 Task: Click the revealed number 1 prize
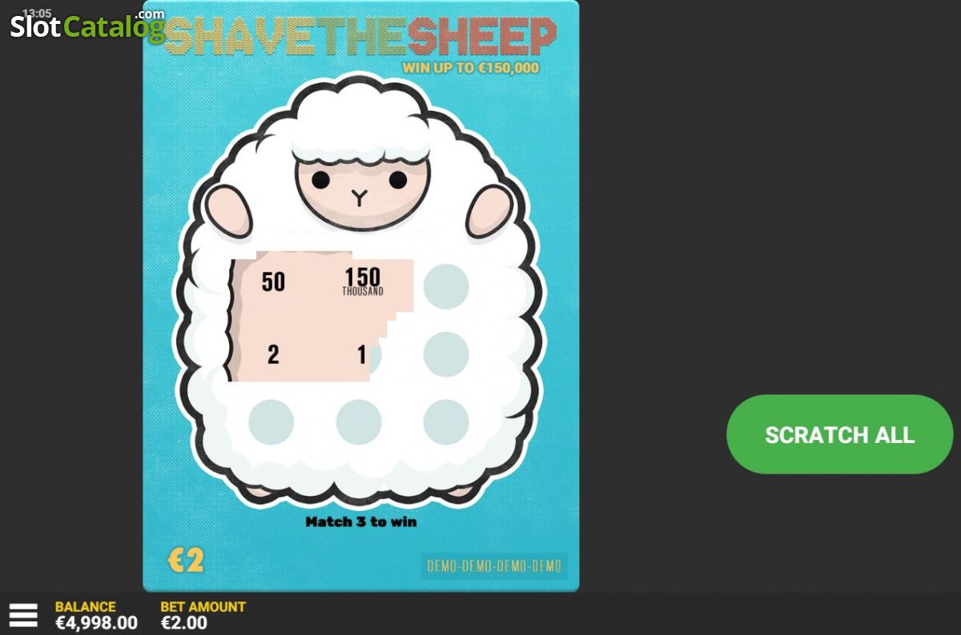point(362,354)
